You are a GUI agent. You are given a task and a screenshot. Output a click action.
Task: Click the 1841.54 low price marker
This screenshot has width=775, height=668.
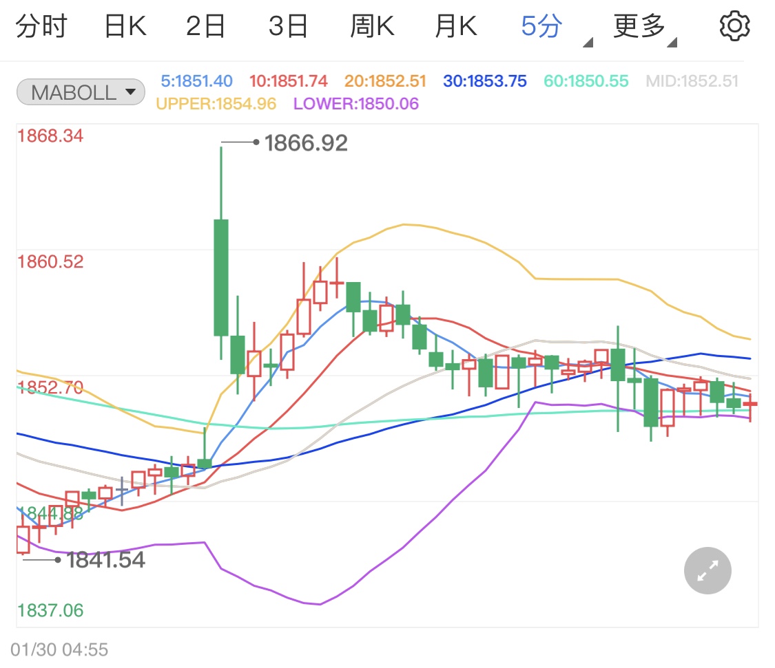[106, 560]
